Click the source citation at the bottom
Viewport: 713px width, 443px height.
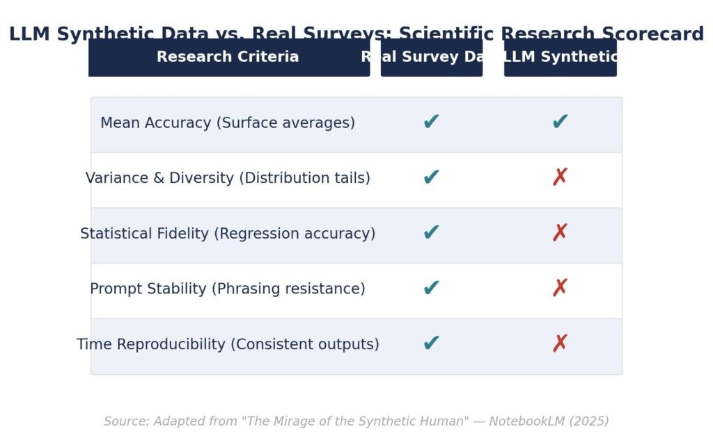click(356, 421)
